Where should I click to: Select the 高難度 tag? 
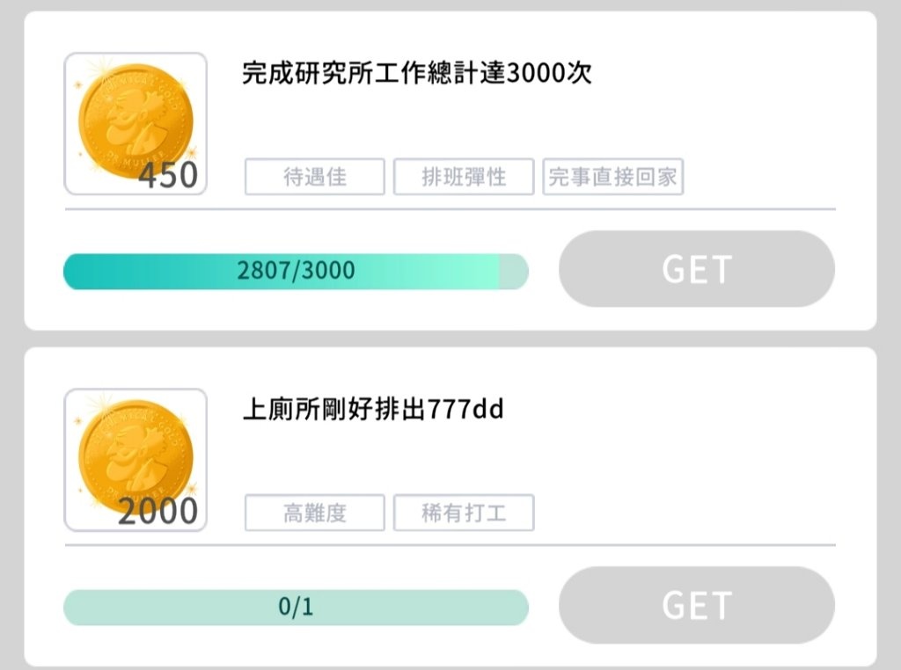[x=315, y=513]
